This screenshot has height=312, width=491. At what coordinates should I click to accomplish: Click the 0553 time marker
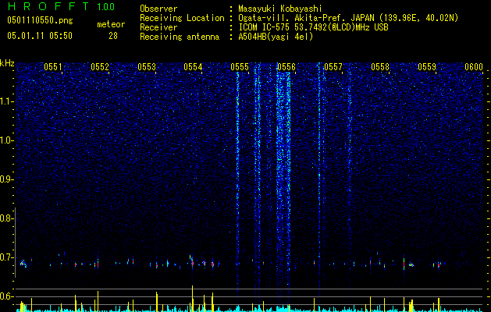click(147, 67)
